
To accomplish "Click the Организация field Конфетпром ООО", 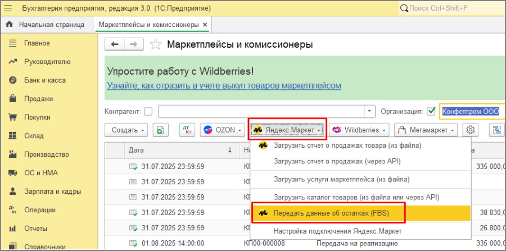I will coord(472,112).
